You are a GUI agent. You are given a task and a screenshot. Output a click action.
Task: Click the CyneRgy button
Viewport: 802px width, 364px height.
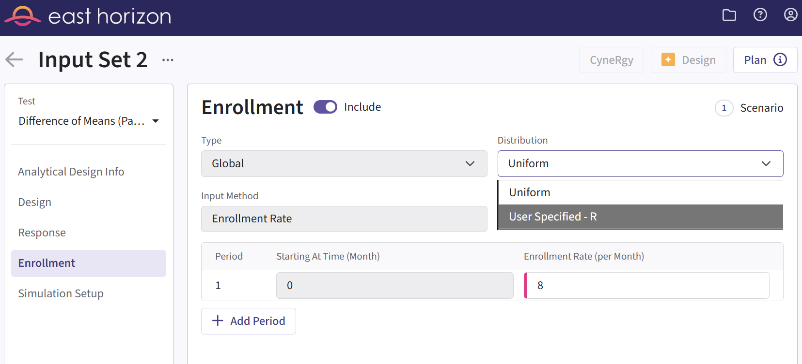click(x=611, y=60)
